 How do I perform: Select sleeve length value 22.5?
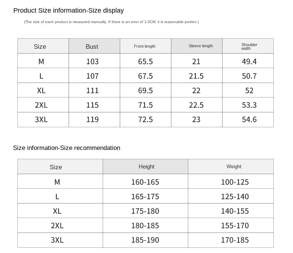coord(196,105)
